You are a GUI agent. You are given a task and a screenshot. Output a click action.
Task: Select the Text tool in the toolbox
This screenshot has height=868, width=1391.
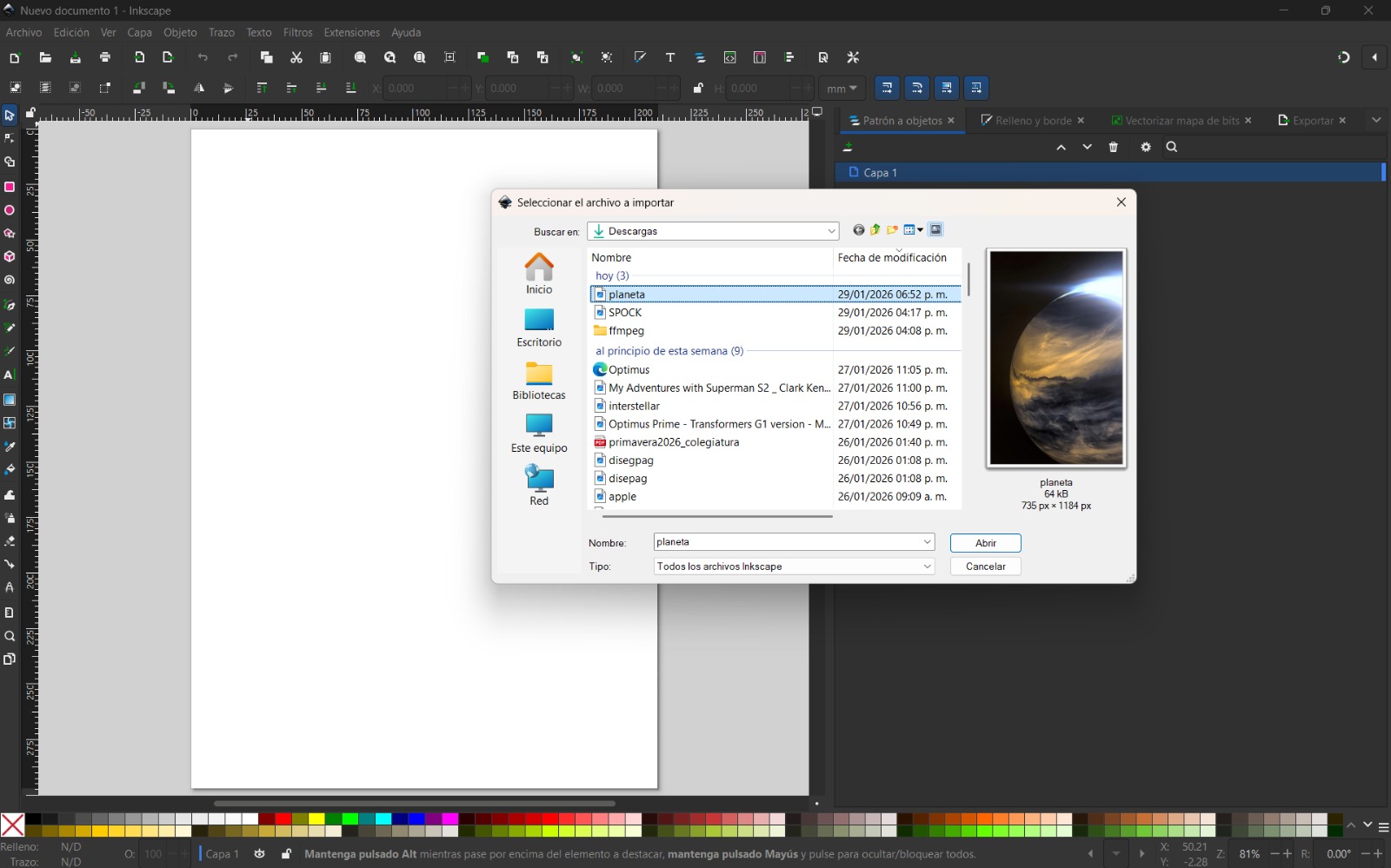point(10,375)
